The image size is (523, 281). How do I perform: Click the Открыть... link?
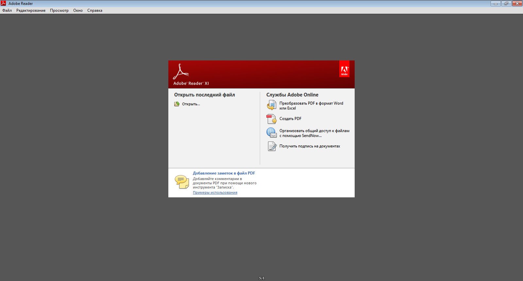coord(191,104)
